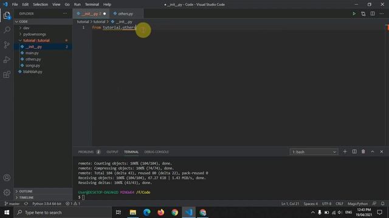Open the Run menu
The height and width of the screenshot is (218, 389).
[x=77, y=4]
